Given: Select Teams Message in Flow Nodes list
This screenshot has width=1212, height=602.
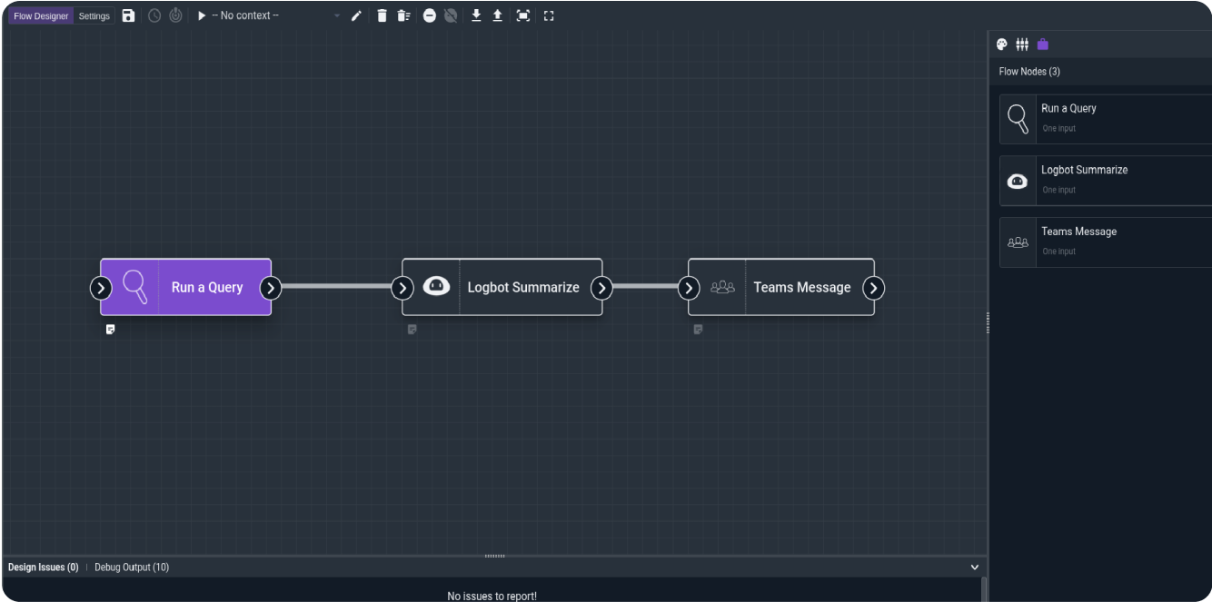Looking at the screenshot, I should [x=1106, y=242].
